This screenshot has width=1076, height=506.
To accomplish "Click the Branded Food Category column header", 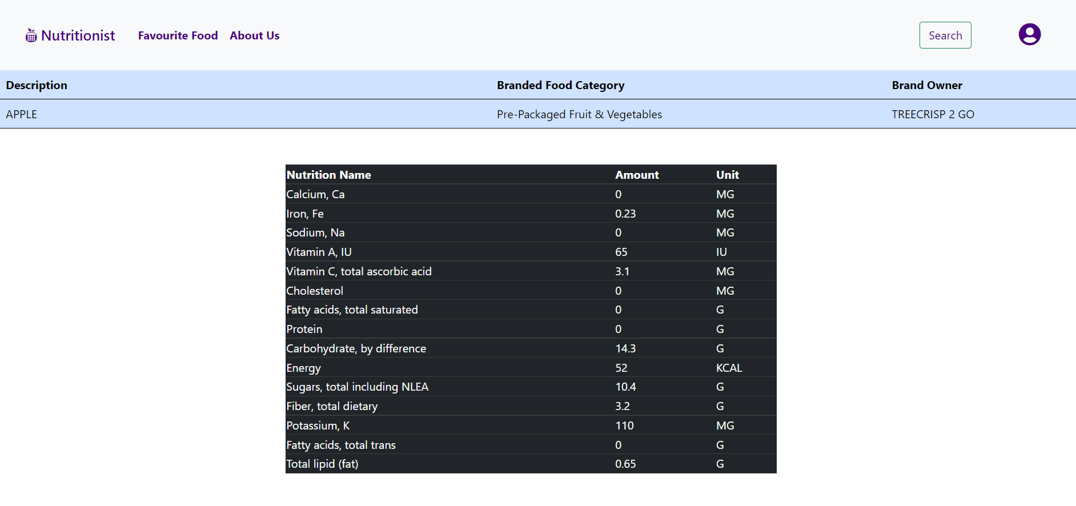I will tap(560, 85).
